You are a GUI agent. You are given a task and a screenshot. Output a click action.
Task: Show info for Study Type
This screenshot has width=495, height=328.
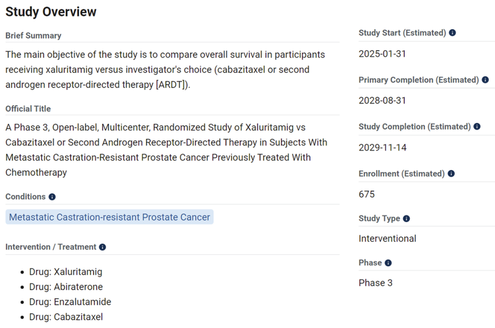407,218
